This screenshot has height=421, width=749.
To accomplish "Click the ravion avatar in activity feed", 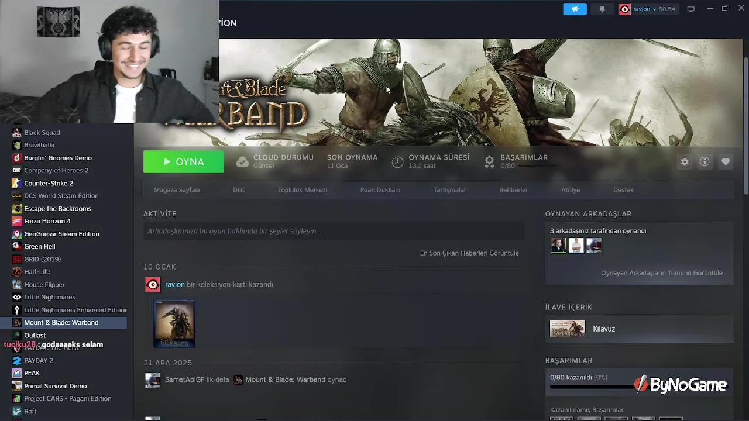I will coord(153,285).
